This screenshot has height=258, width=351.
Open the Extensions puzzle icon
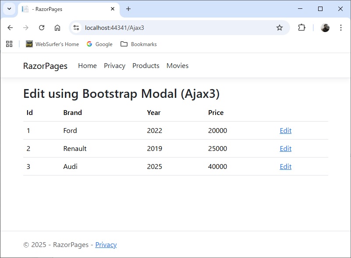(x=301, y=28)
